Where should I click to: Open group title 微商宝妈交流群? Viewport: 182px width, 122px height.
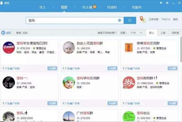coord(148,43)
